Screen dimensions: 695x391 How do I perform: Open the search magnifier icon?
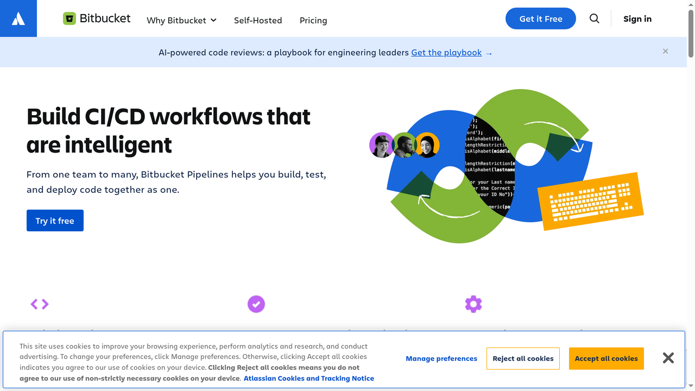[594, 18]
